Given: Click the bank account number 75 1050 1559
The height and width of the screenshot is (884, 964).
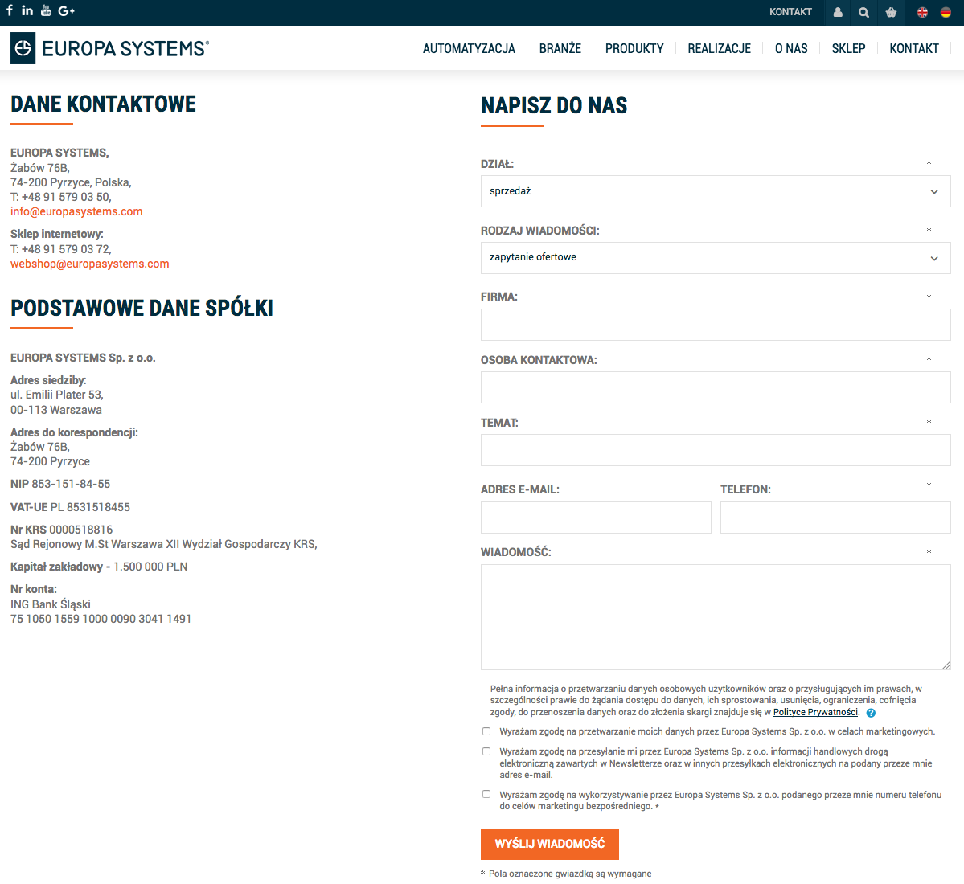Looking at the screenshot, I should coord(101,619).
